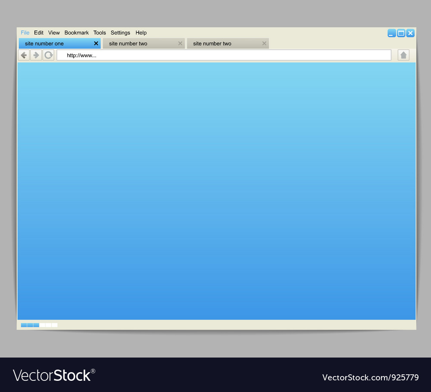
Task: Close the 'site number one' tab
Action: click(96, 44)
